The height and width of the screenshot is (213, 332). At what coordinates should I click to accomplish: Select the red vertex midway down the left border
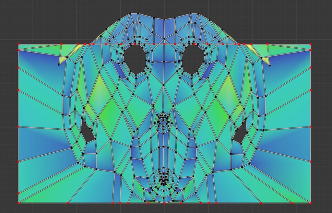[x=18, y=126]
